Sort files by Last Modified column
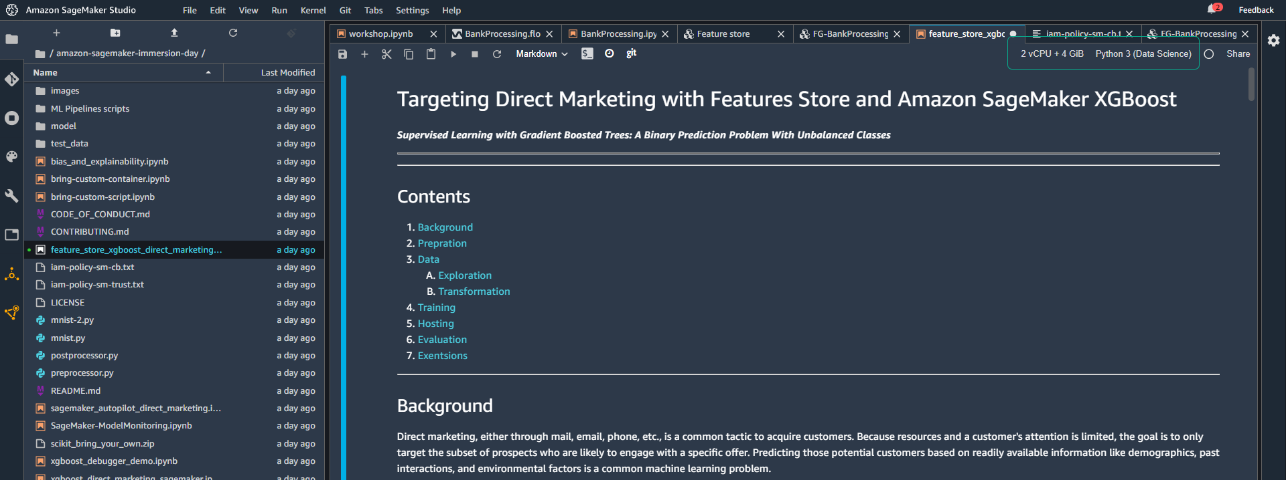The width and height of the screenshot is (1286, 480). pos(273,72)
